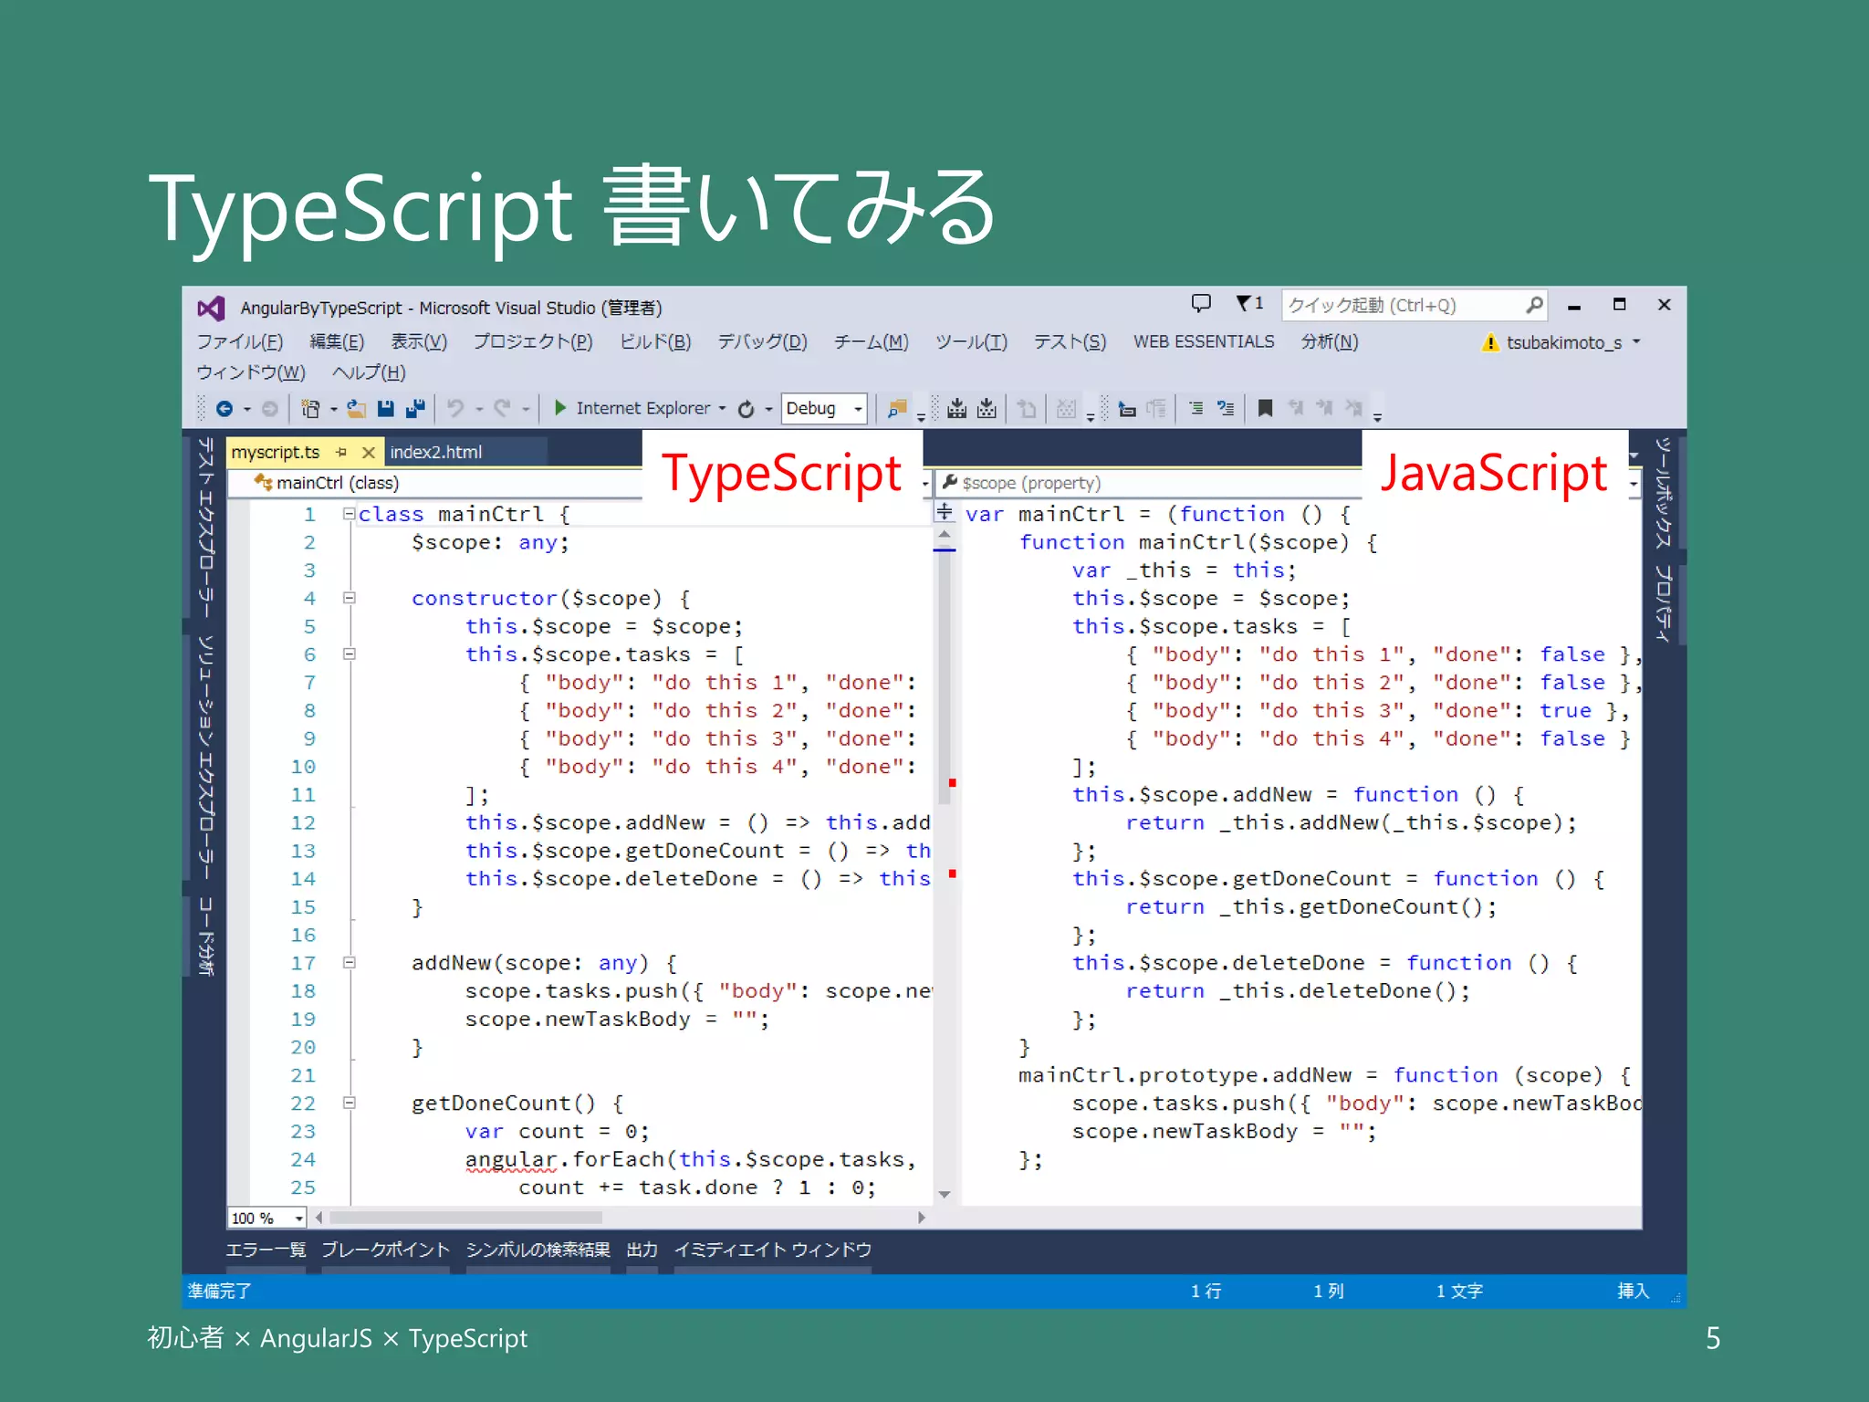Open the tsubakimoto_s account dropdown
The width and height of the screenshot is (1869, 1402).
[x=1636, y=342]
